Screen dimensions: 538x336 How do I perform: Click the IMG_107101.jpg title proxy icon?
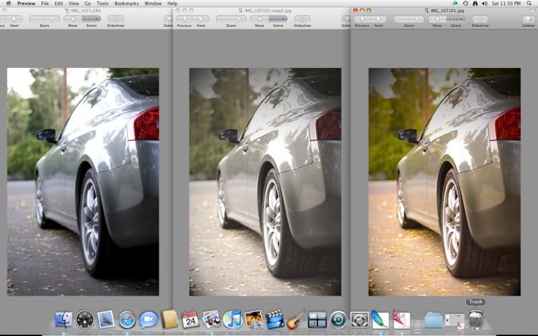tap(427, 11)
